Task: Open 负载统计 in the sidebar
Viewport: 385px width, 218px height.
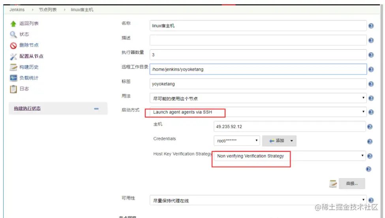Action: click(x=29, y=78)
